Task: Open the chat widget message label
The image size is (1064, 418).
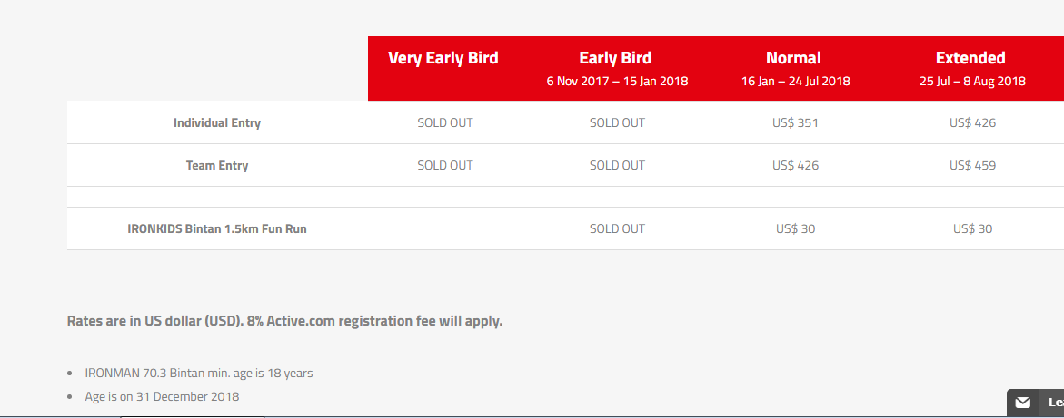Action: [1055, 403]
